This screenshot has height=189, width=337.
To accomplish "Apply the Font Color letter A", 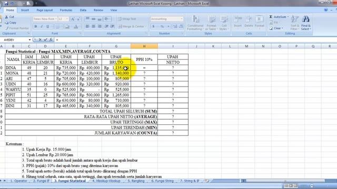I will [x=76, y=27].
